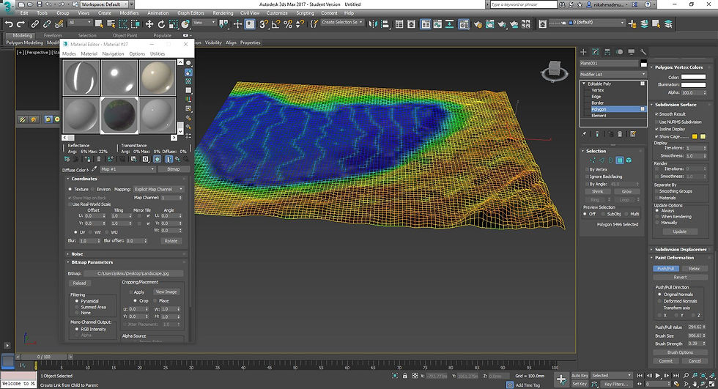The image size is (718, 389).
Task: Open the Align tool
Action: [385, 23]
